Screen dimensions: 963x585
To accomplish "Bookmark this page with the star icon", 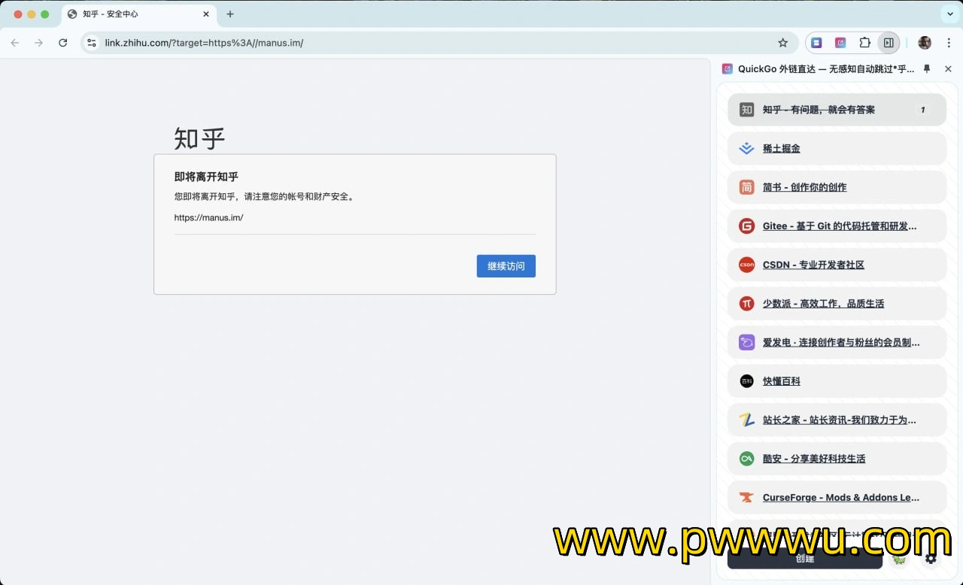I will (x=782, y=43).
